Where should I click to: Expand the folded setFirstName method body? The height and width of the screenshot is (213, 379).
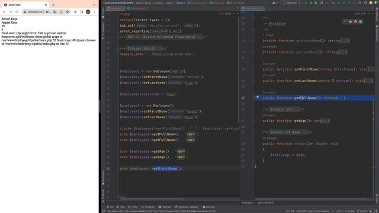tap(371, 69)
